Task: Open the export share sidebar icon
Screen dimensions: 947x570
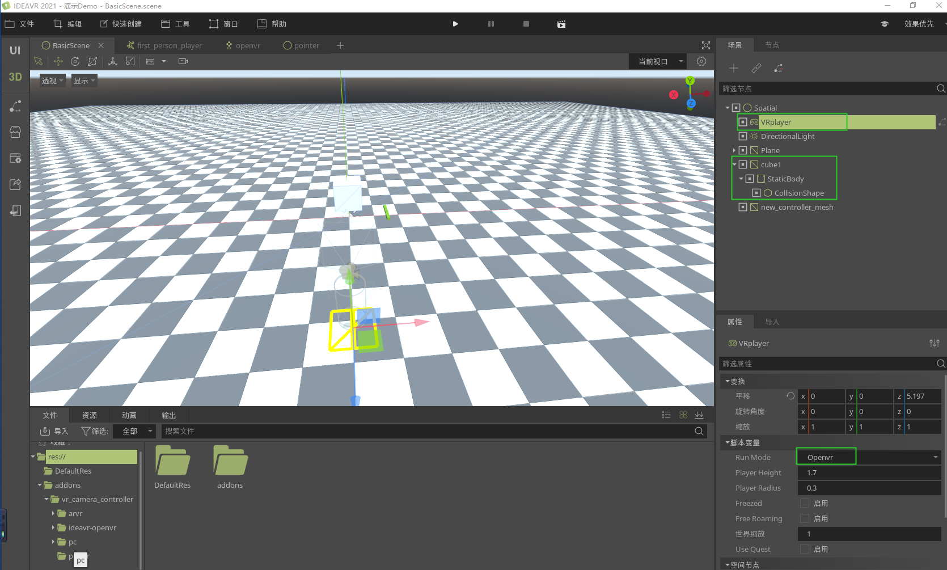Action: [x=15, y=184]
